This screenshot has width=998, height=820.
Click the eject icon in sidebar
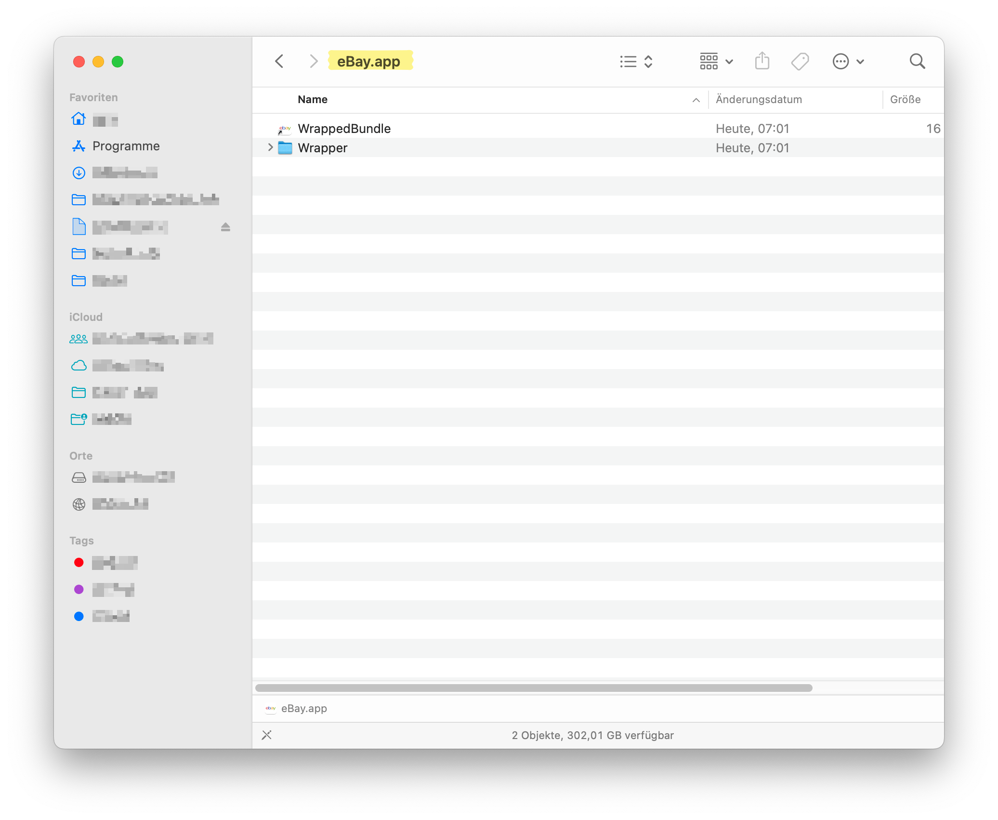(x=225, y=227)
